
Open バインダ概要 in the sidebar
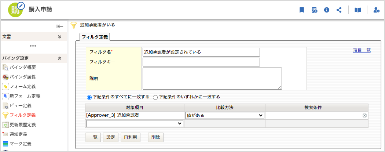click(x=23, y=68)
